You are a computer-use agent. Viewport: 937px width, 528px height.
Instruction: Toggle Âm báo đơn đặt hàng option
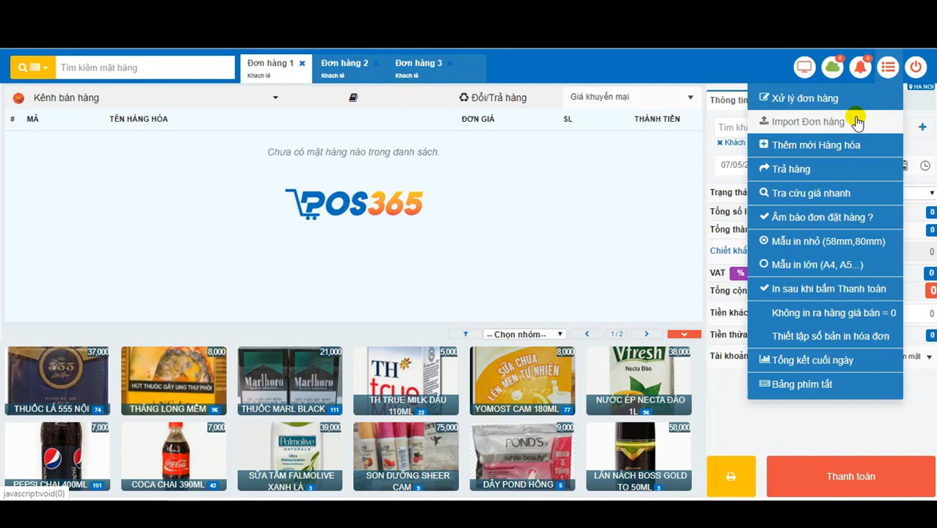tap(825, 217)
